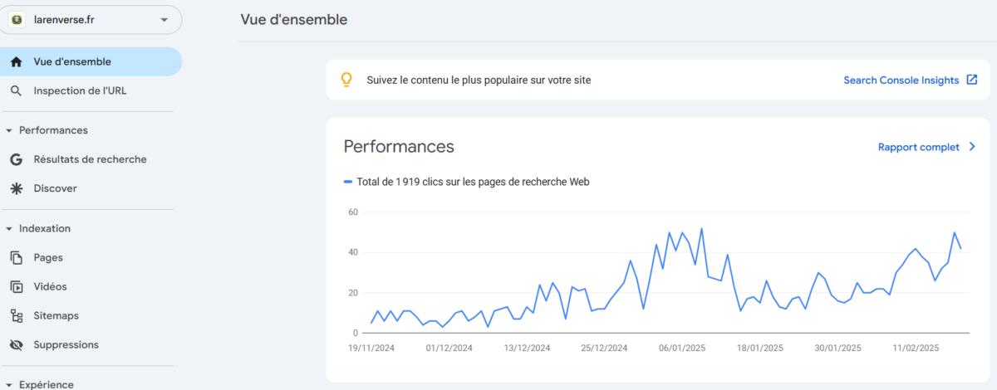997x390 pixels.
Task: Collapse the Expérience sidebar section
Action: click(8, 384)
